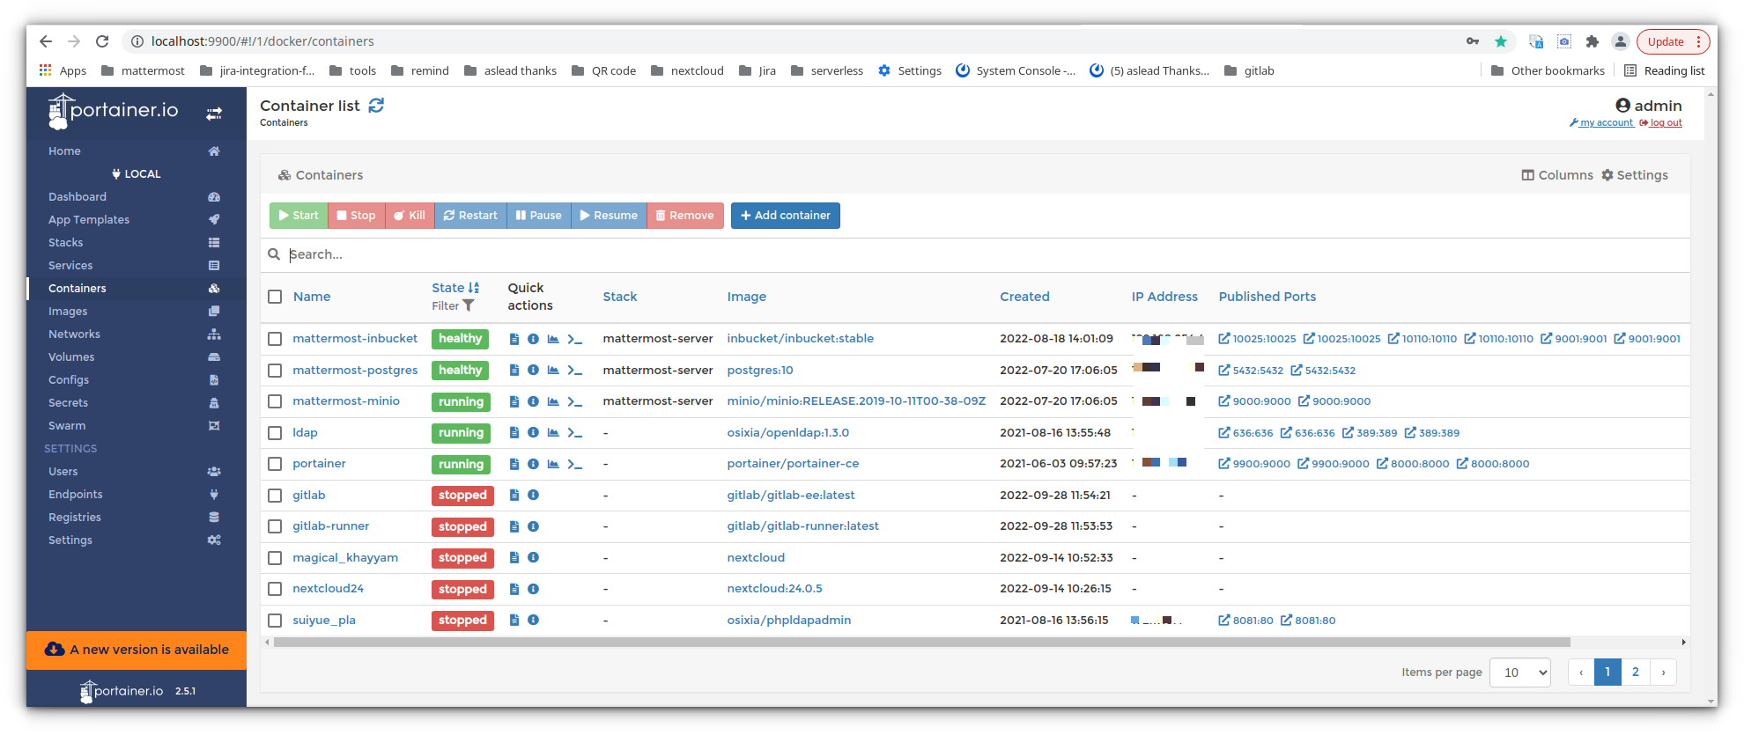1744x735 pixels.
Task: Open inspect icon for nextcloud24
Action: (x=533, y=589)
